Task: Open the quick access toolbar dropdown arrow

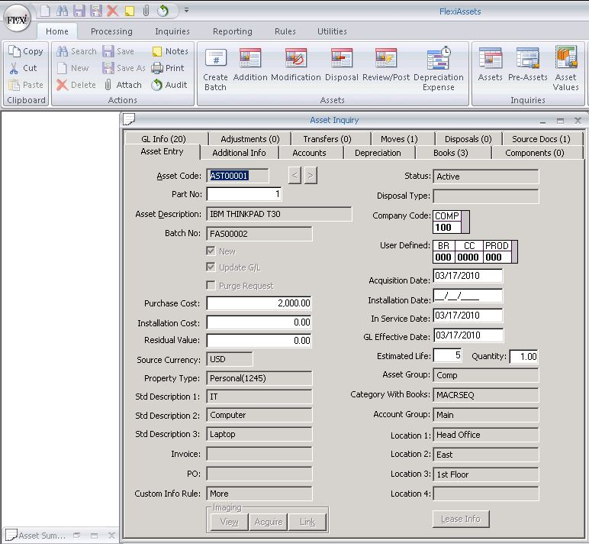Action: (x=187, y=11)
